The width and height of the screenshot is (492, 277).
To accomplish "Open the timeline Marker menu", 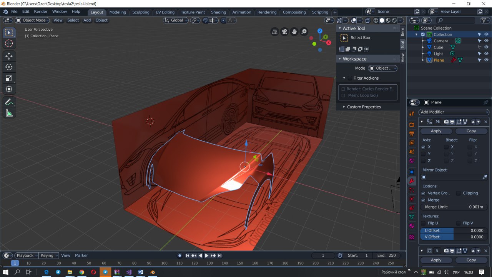I will pos(81,255).
